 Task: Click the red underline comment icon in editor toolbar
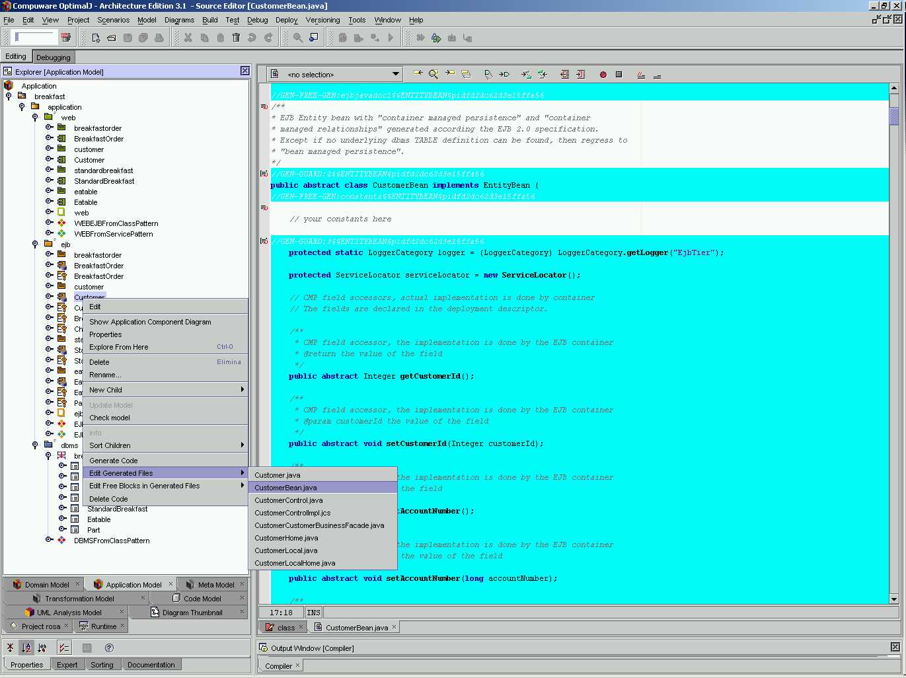(x=641, y=75)
